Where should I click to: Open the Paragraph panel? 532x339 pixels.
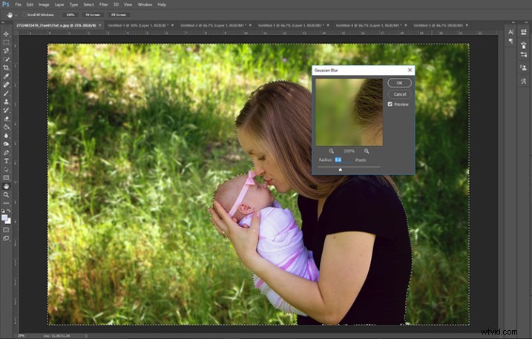click(x=510, y=41)
